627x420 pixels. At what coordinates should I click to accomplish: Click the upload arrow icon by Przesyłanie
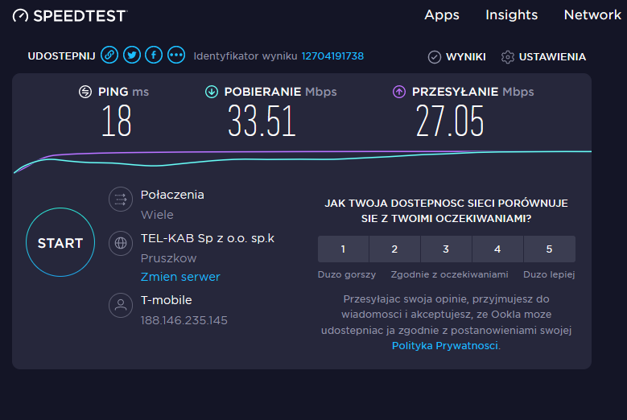(x=399, y=92)
